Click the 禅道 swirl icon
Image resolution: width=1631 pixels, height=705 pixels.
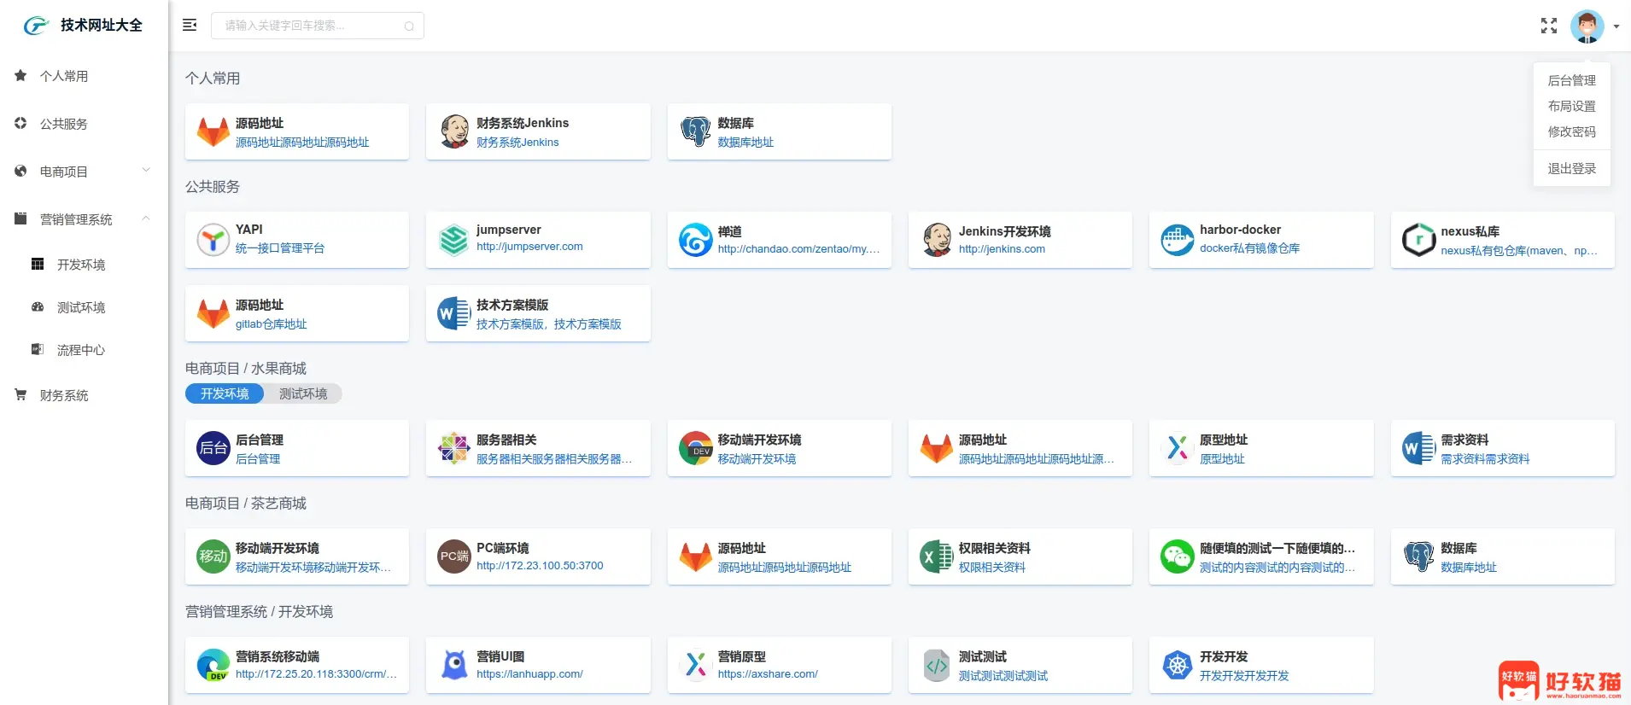coord(695,240)
